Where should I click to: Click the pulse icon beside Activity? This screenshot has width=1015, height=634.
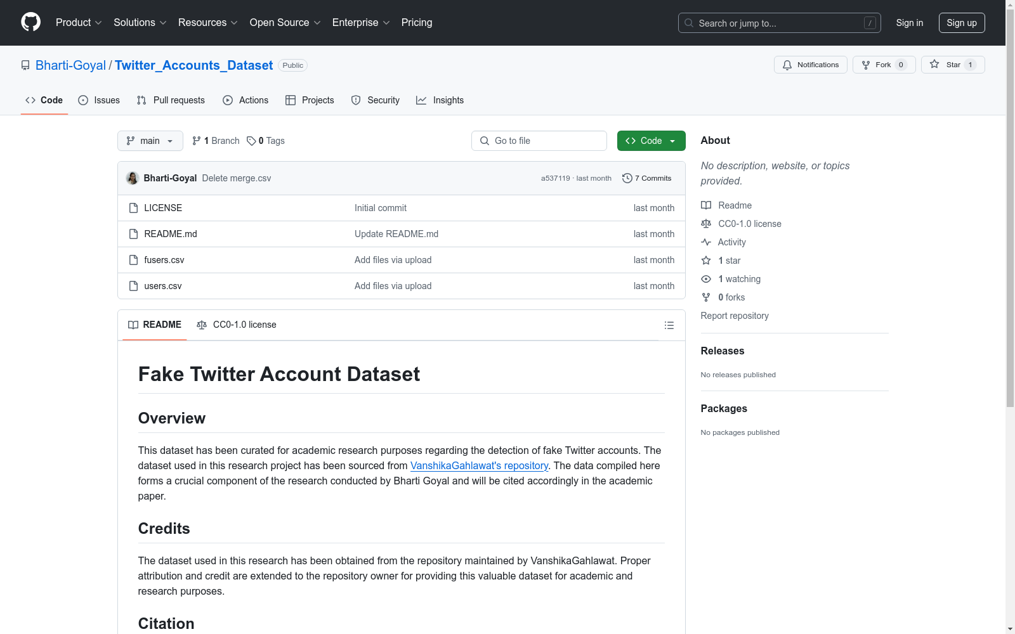706,242
